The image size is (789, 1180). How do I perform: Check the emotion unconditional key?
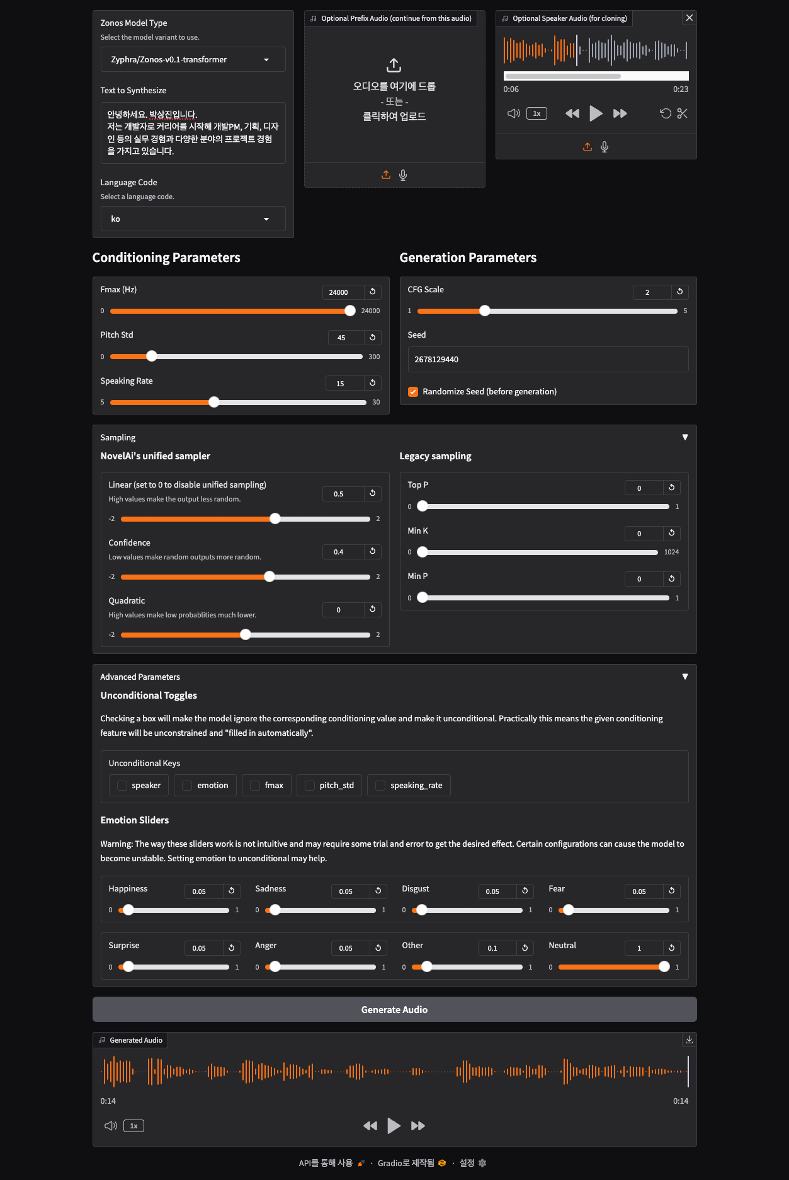pos(187,786)
